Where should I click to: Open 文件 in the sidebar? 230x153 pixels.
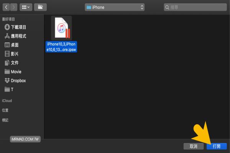[x=15, y=63]
